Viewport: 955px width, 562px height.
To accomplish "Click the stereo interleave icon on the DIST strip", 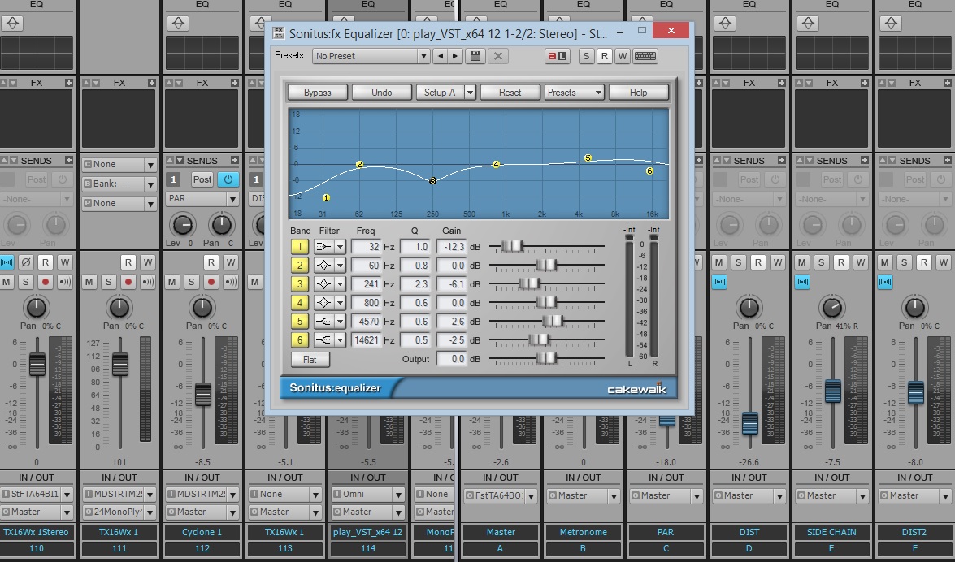I will tap(719, 282).
